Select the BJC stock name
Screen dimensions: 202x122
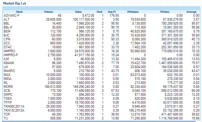[7, 35]
